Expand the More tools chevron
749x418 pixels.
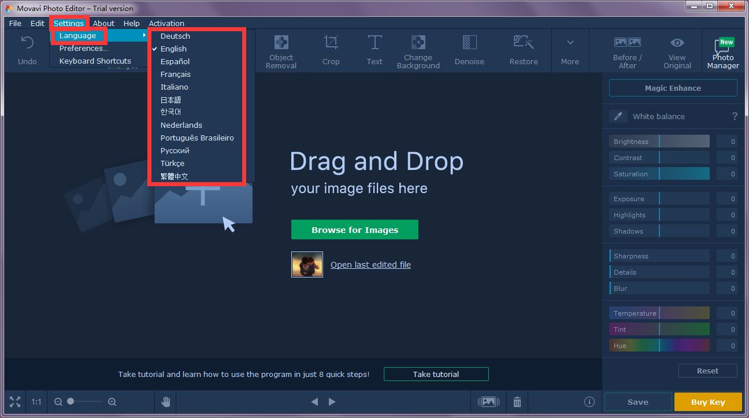(x=570, y=43)
